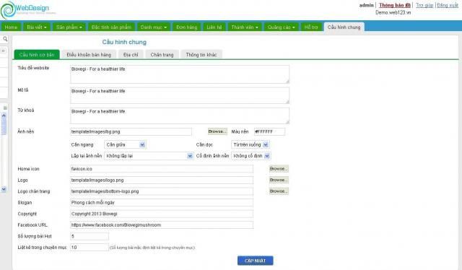
Task: Click the Ảnh nền path field
Action: coord(131,131)
